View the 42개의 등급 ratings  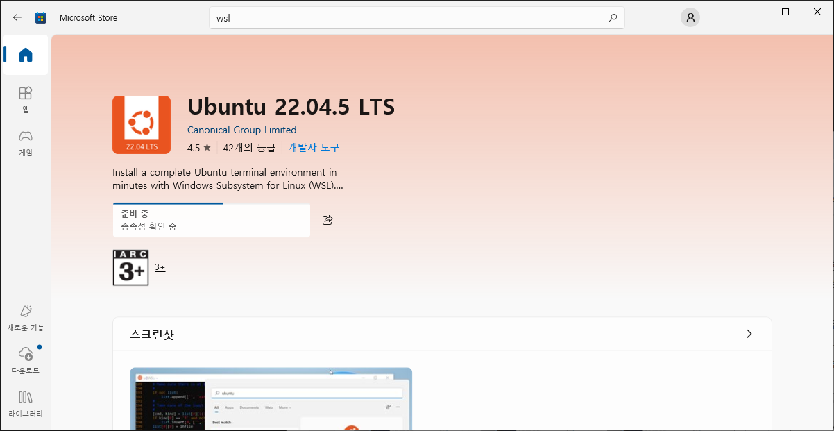(x=249, y=147)
